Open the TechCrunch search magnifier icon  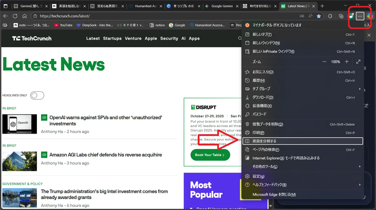tap(240, 38)
